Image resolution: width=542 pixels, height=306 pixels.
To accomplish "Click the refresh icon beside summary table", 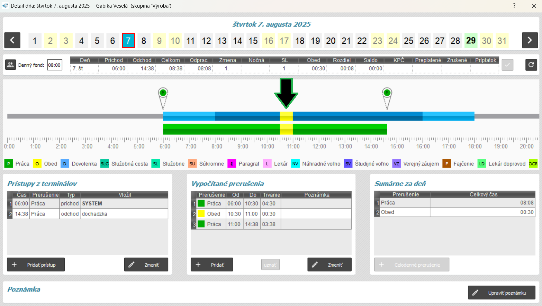I will [531, 65].
